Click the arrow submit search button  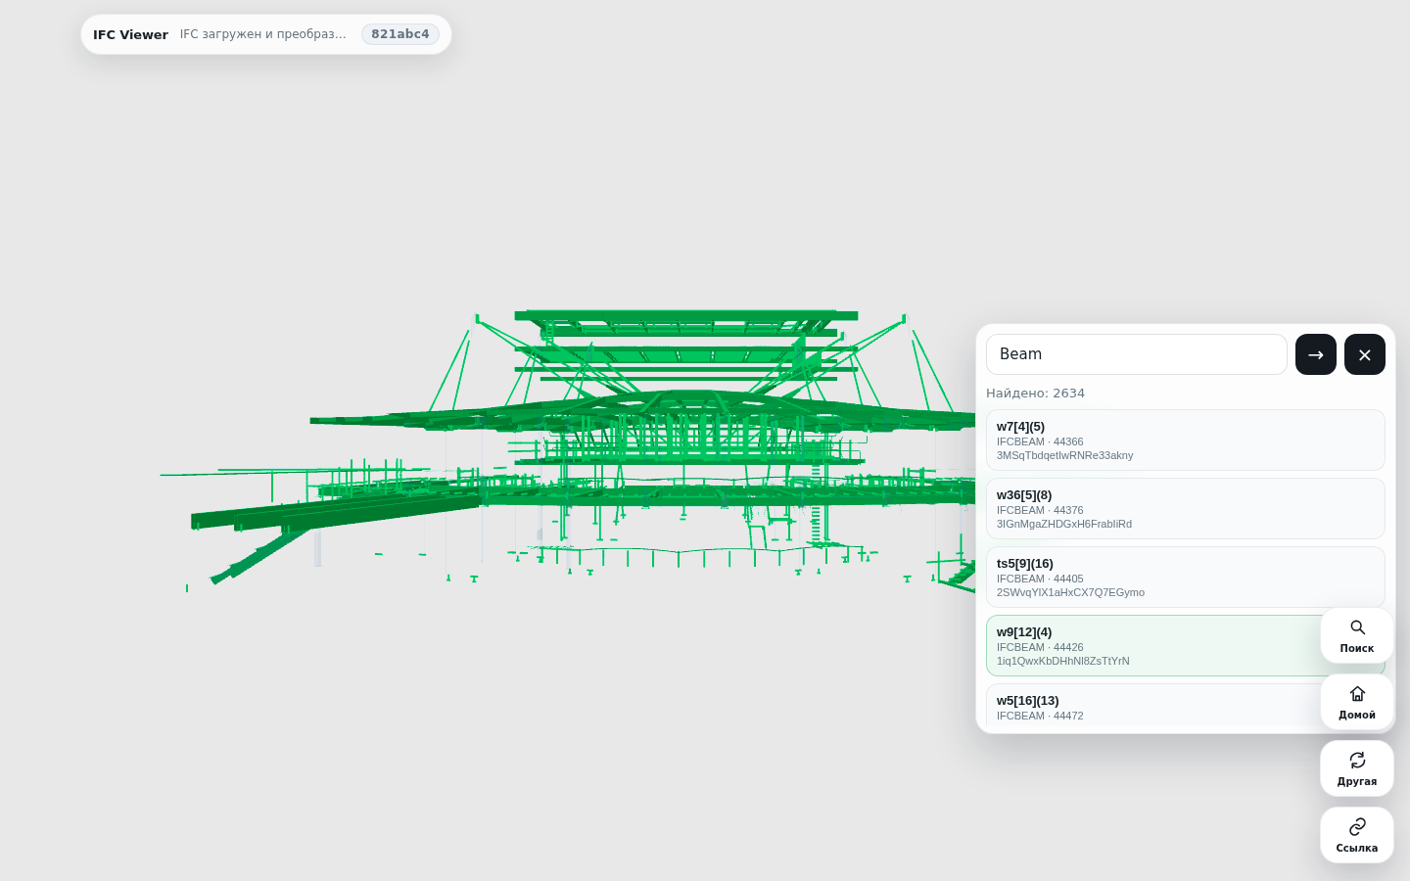(x=1315, y=354)
